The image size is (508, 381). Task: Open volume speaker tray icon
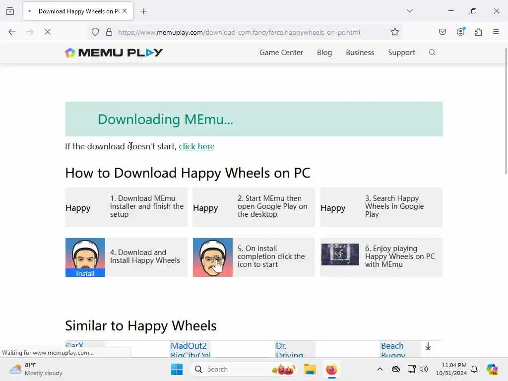[424, 369]
